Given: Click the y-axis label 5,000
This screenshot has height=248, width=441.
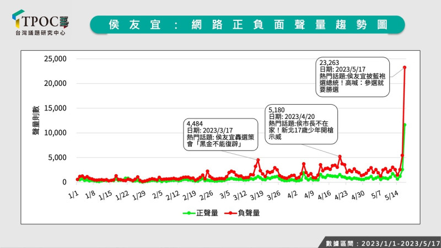Looking at the screenshot, I should (57, 158).
